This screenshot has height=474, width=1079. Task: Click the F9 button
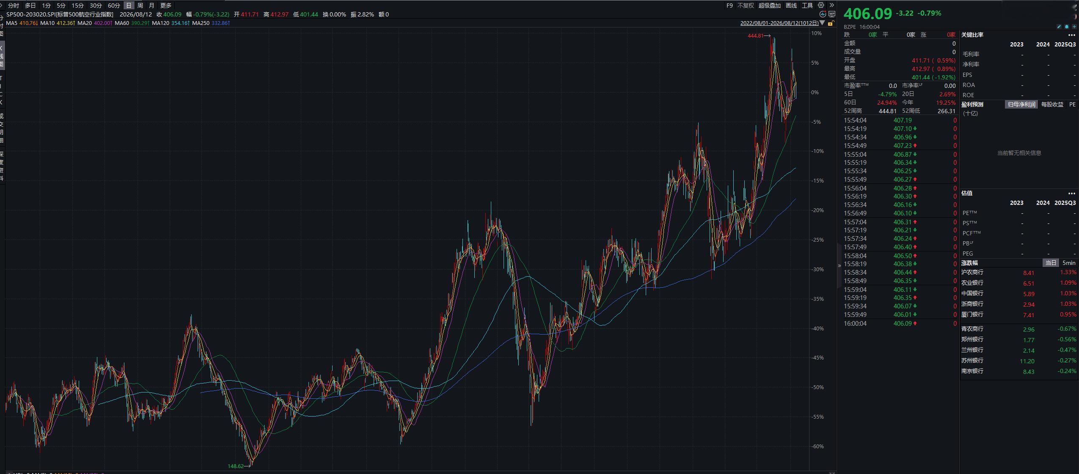729,5
